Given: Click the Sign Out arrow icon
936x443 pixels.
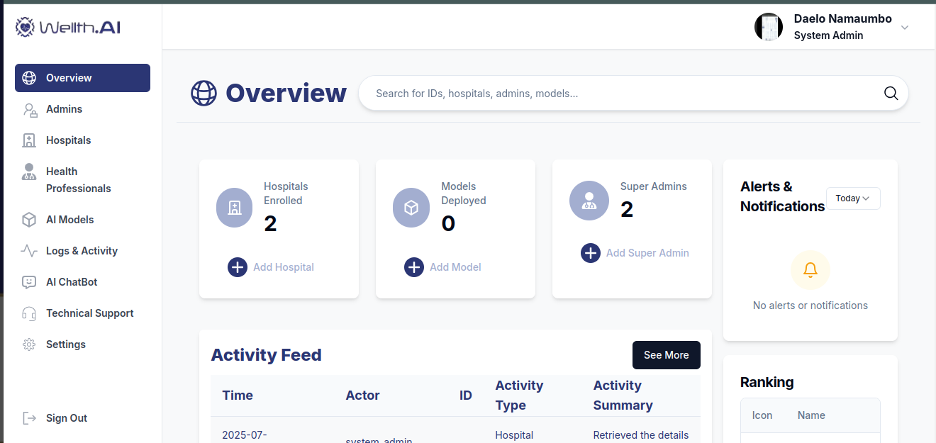Looking at the screenshot, I should [x=29, y=418].
